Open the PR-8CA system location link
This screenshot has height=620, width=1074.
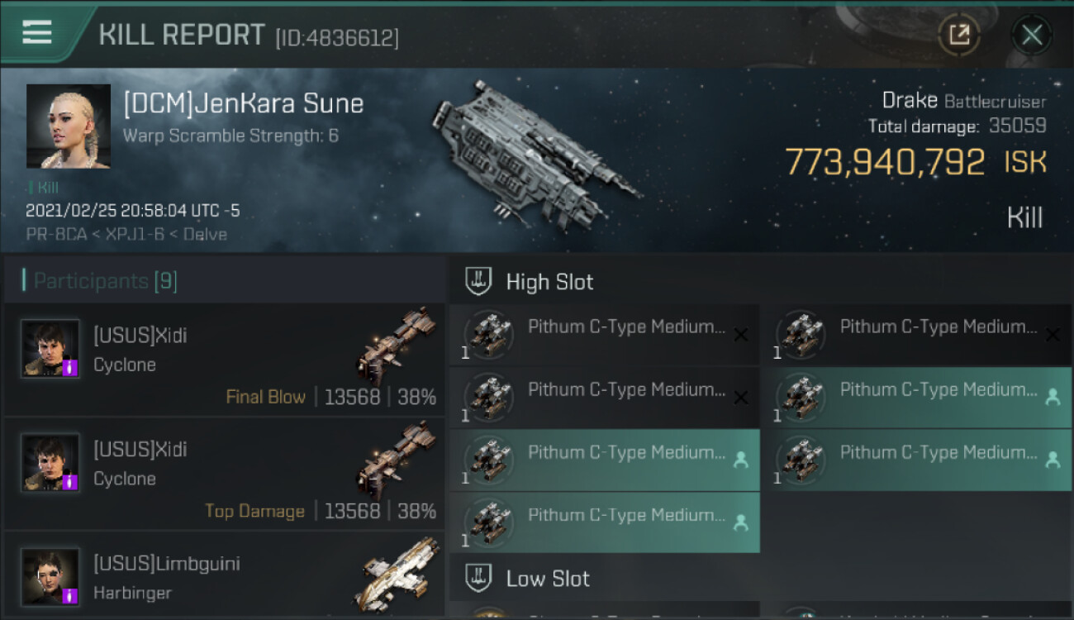(x=51, y=234)
